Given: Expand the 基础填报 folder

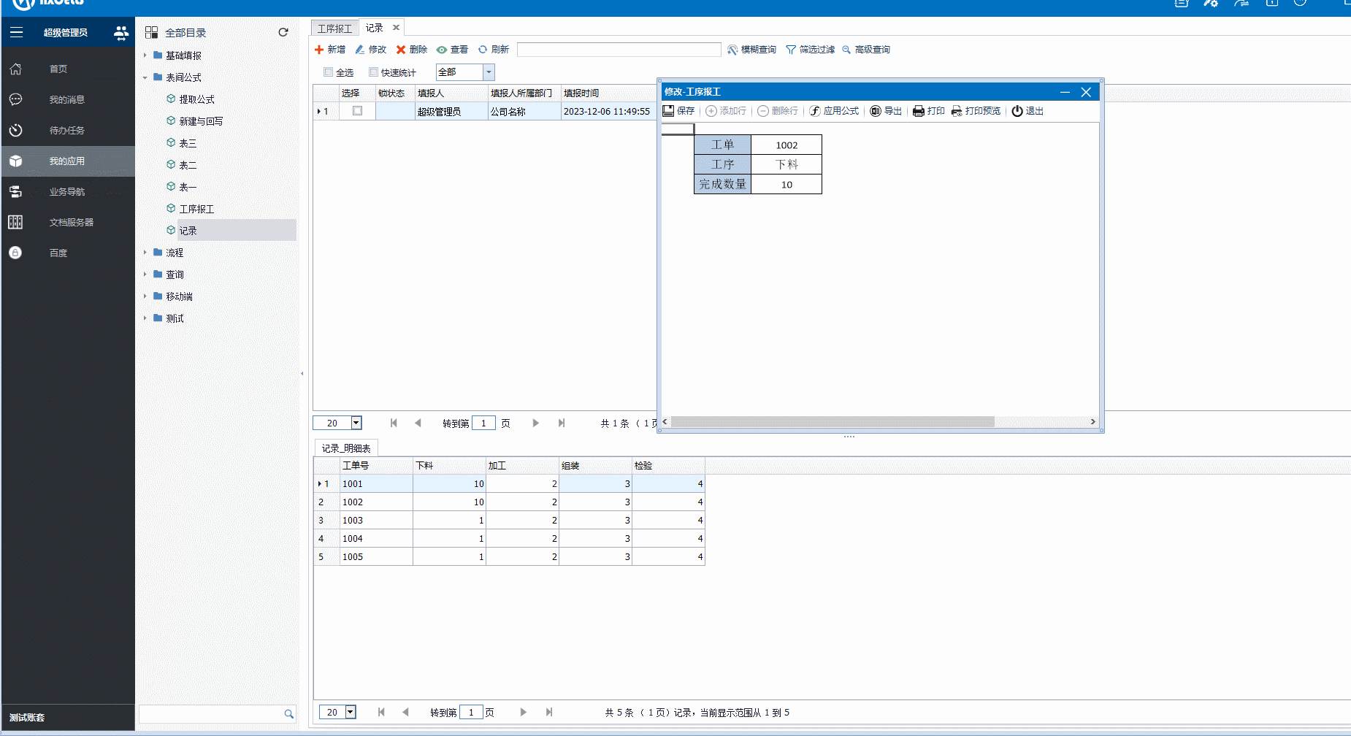Looking at the screenshot, I should pos(145,55).
